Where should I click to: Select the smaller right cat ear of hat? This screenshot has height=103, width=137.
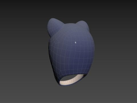[84, 25]
